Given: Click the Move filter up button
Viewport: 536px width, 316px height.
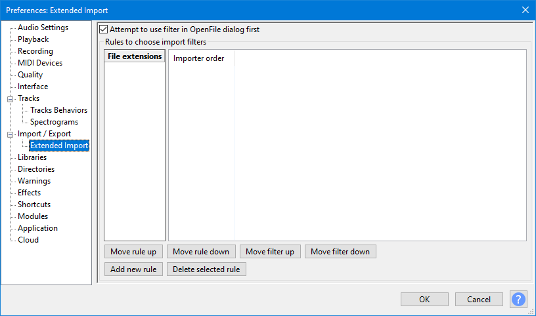Looking at the screenshot, I should (270, 252).
